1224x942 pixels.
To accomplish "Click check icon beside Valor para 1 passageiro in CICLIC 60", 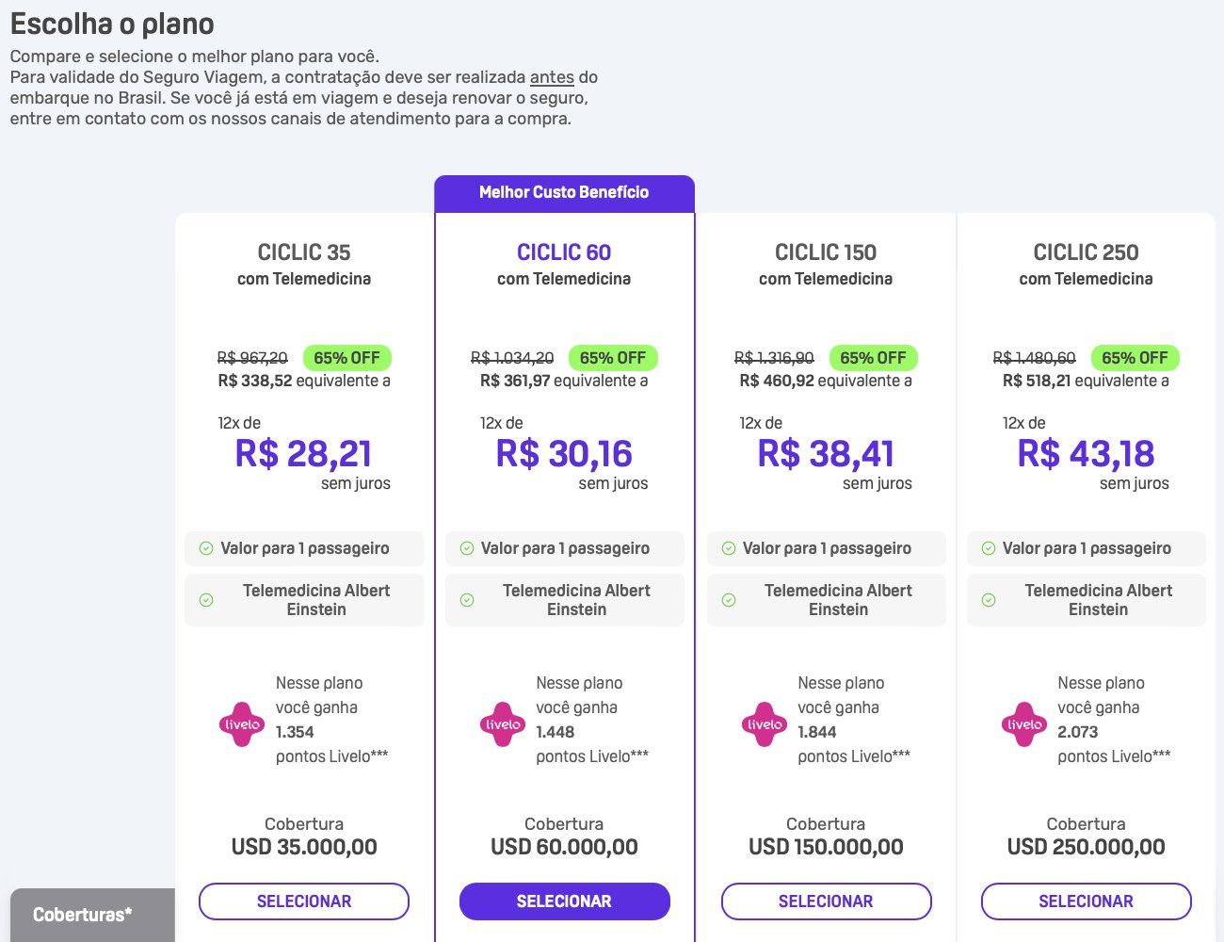I will point(467,548).
